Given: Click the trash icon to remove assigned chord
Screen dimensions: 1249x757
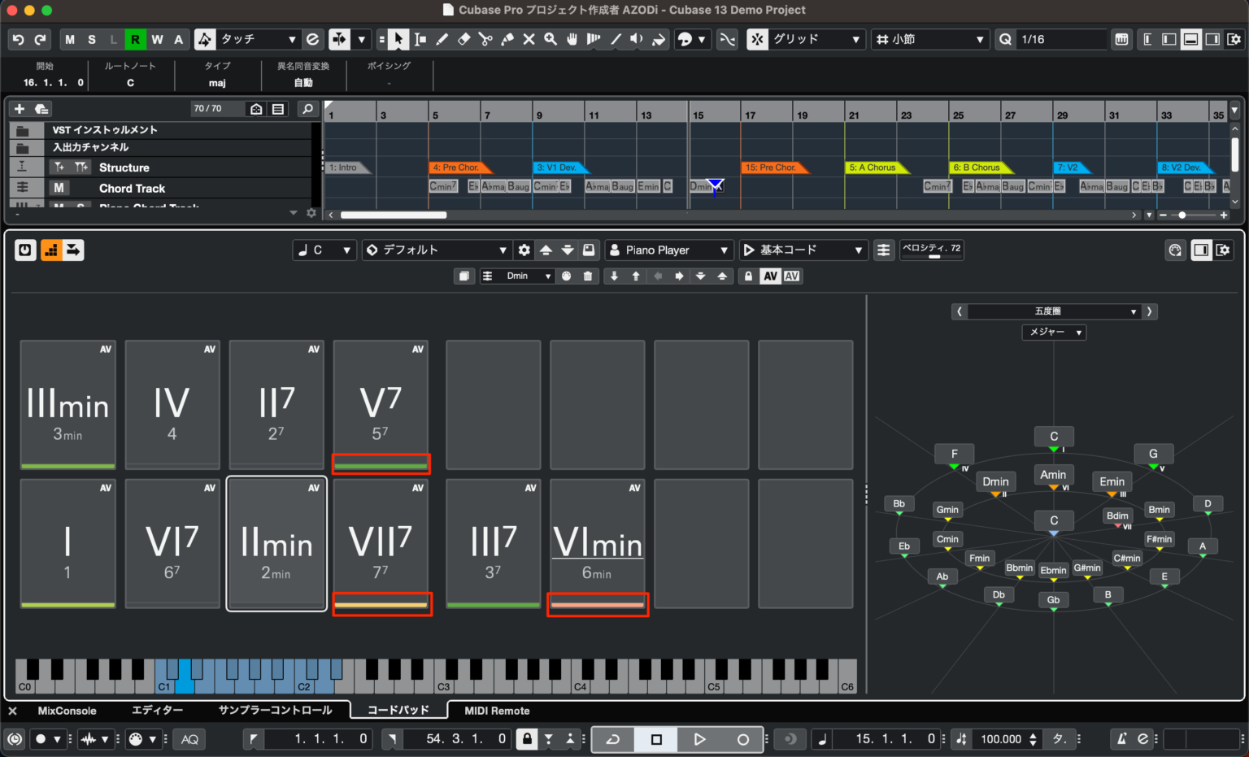Looking at the screenshot, I should point(587,276).
